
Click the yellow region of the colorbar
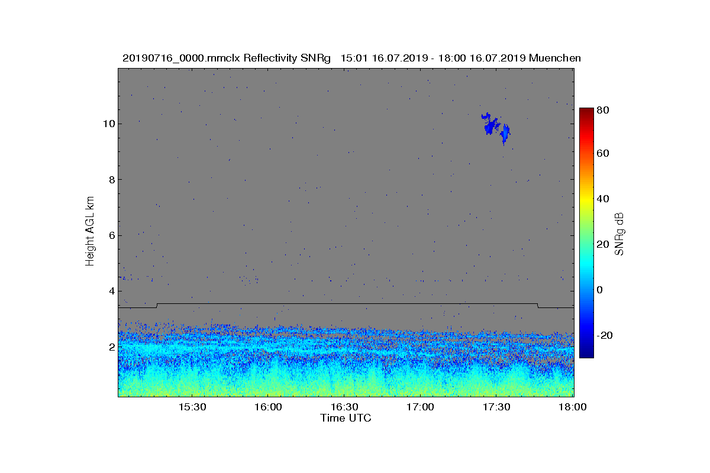pyautogui.click(x=586, y=201)
